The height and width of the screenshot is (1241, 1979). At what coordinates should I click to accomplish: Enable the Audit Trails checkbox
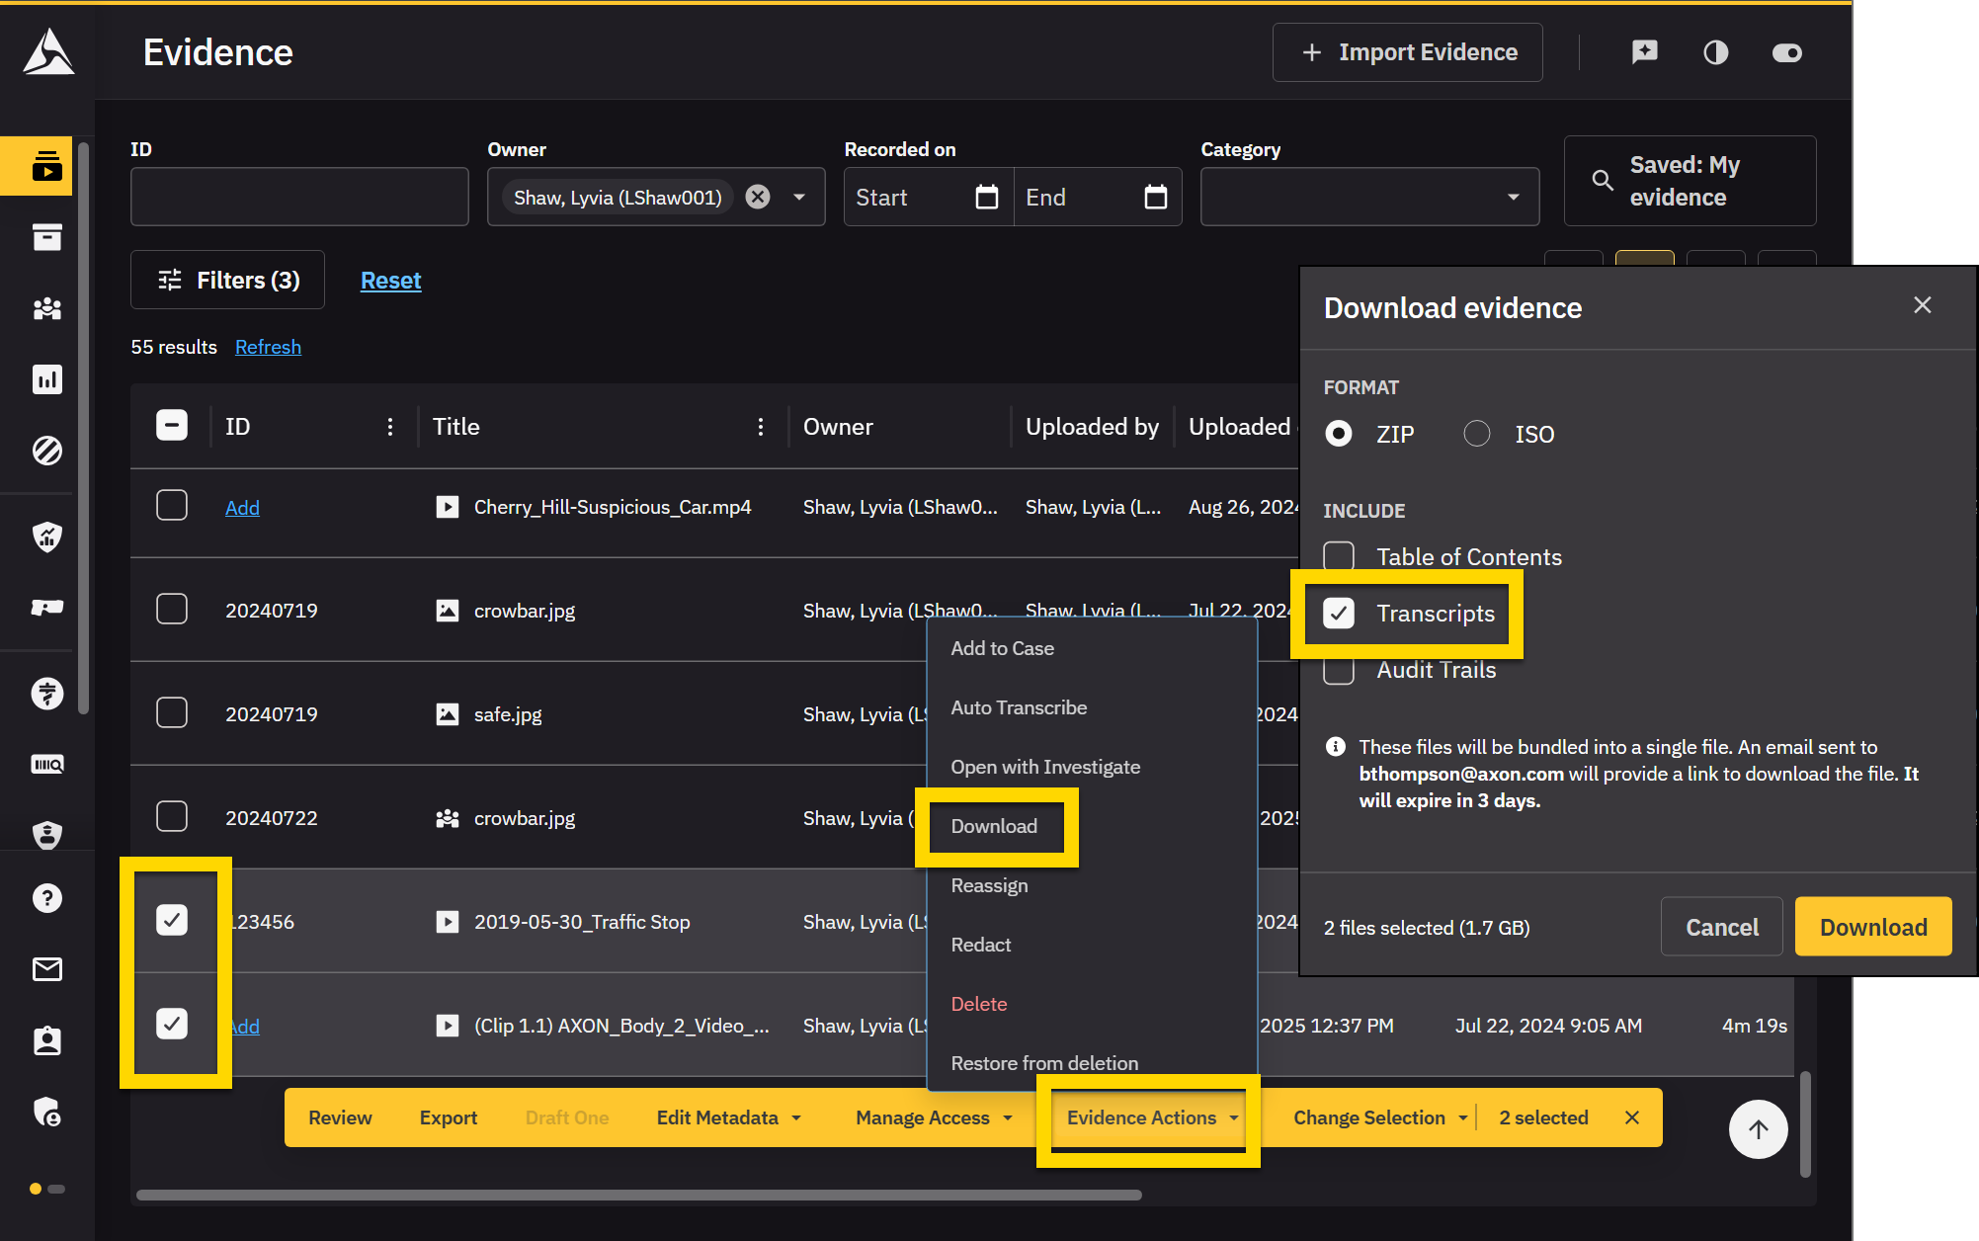[1339, 670]
